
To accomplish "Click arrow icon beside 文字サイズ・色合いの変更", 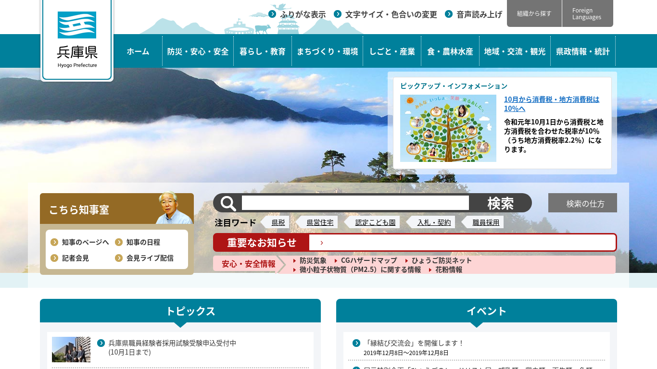I will pos(338,14).
